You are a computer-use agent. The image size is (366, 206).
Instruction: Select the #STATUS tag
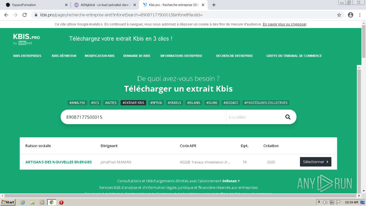(174, 103)
